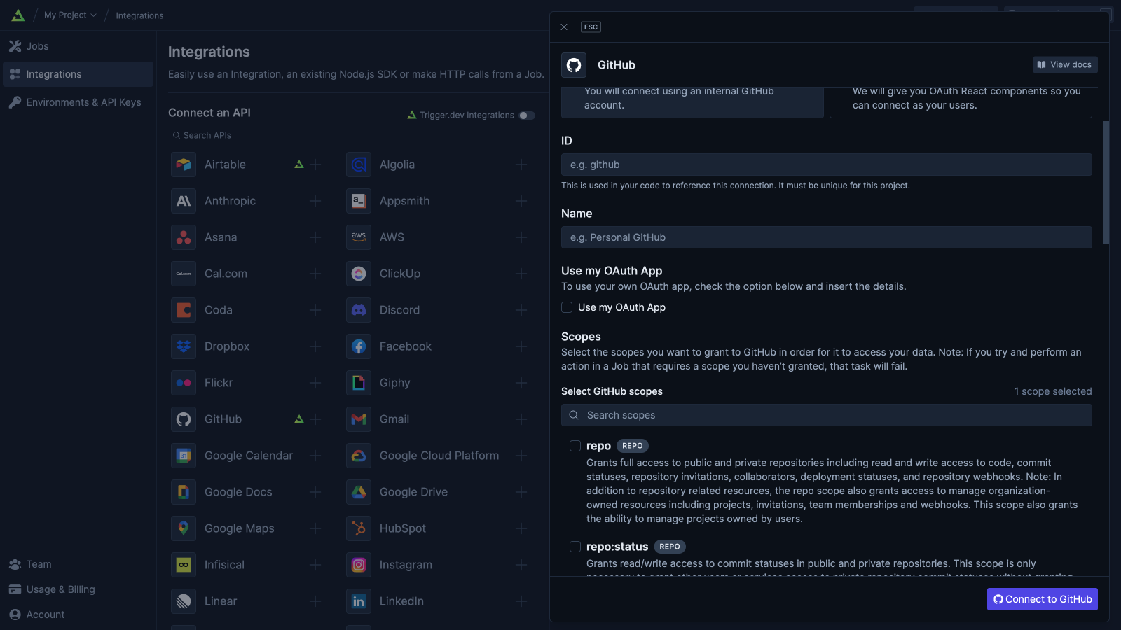Click the Dropbox logo icon
Image resolution: width=1121 pixels, height=630 pixels.
(x=184, y=346)
